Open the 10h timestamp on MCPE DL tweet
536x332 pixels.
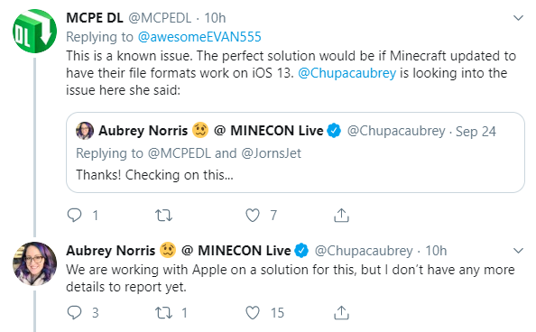[215, 18]
